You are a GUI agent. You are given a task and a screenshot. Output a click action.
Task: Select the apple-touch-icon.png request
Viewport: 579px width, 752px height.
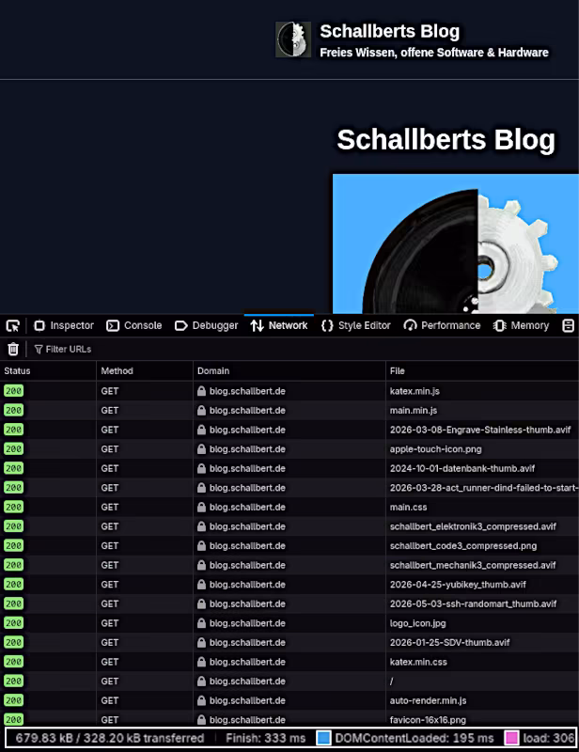point(289,449)
